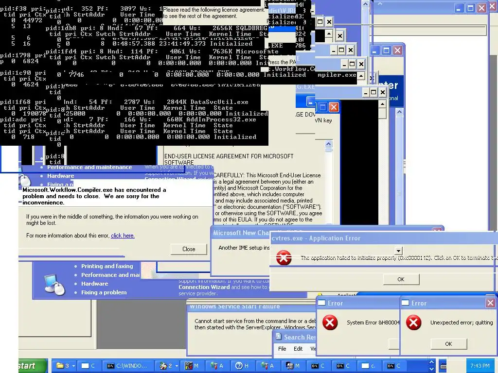
Task: Click the 'VN key' label
Action: point(323,120)
